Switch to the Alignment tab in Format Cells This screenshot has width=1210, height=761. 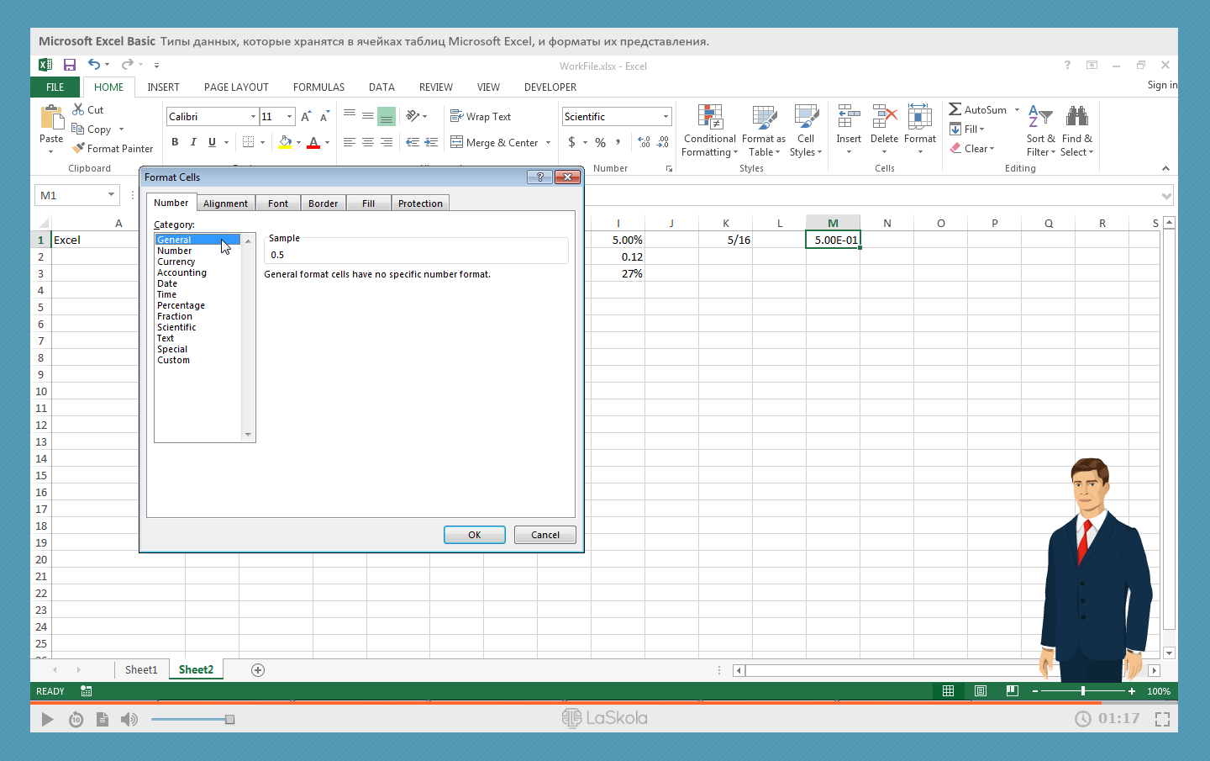[x=225, y=203]
